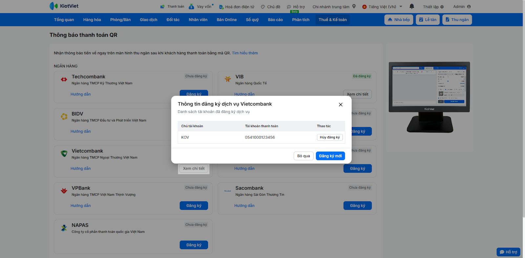Click the VIB bank logo

[x=228, y=79]
